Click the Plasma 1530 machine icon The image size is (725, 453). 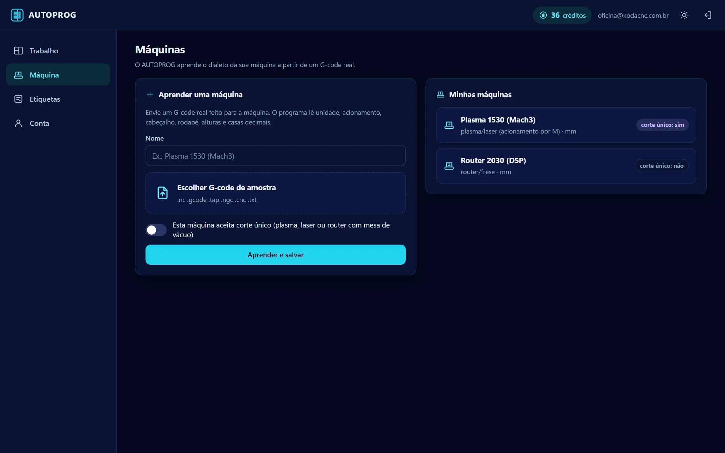pyautogui.click(x=449, y=125)
